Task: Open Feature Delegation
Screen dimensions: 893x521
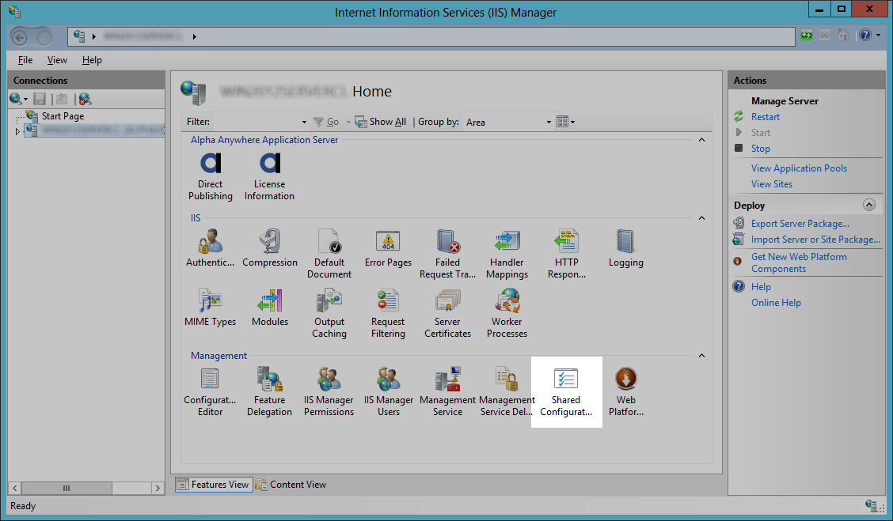Action: click(269, 391)
